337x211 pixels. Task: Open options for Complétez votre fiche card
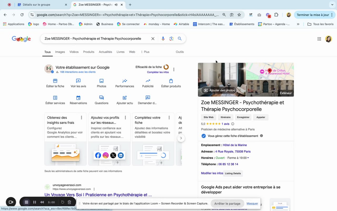pyautogui.click(x=169, y=118)
